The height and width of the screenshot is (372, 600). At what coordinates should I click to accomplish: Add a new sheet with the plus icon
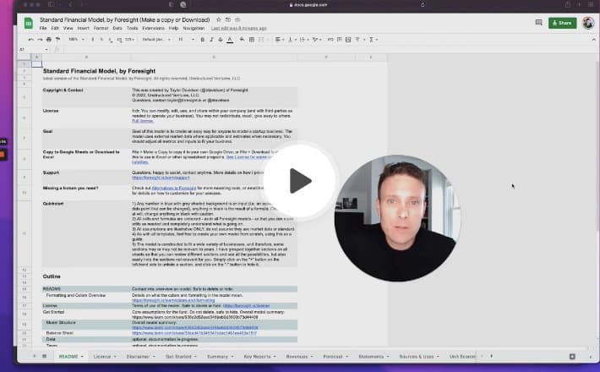point(35,357)
